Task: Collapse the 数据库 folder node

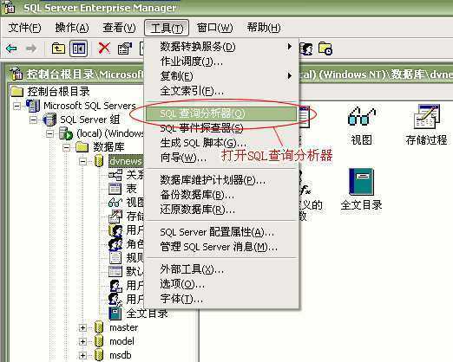Action: [x=67, y=147]
